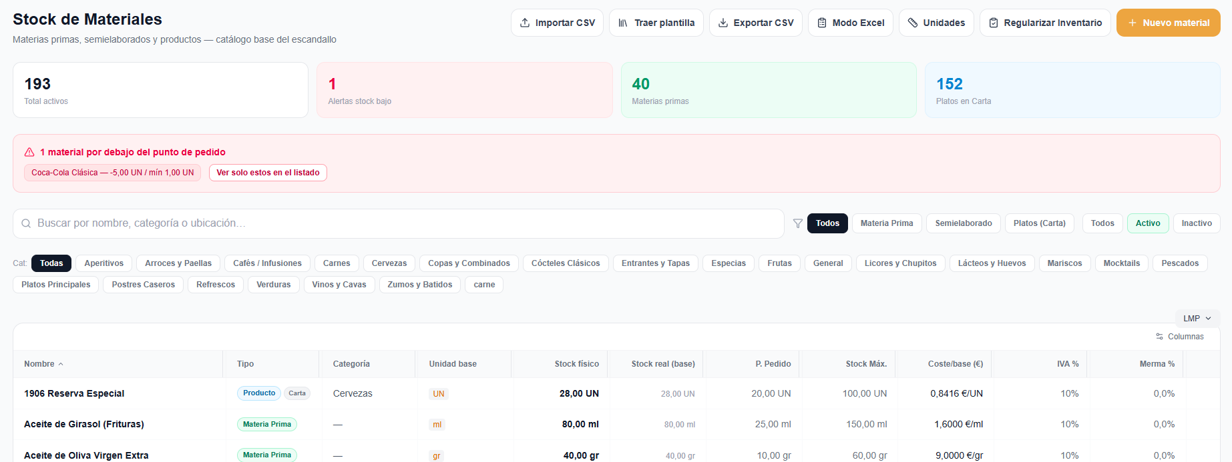Click the warning triangle in the alert banner
Image resolution: width=1232 pixels, height=462 pixels.
[29, 152]
